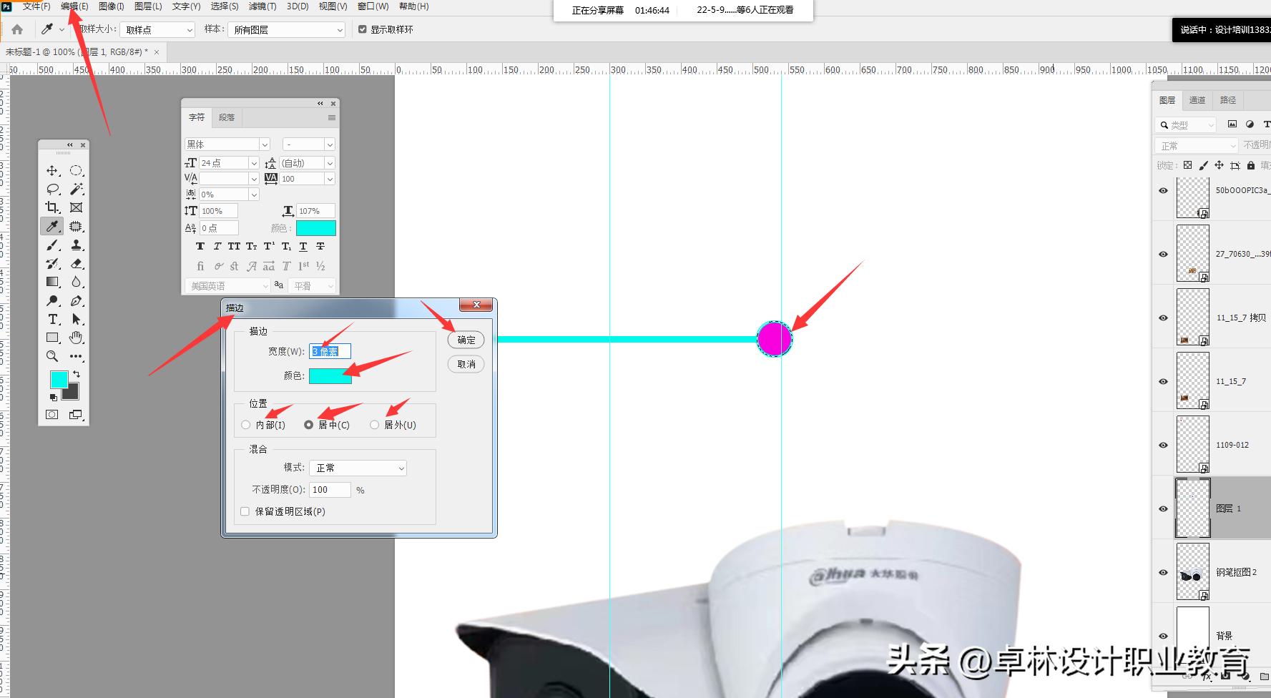Image resolution: width=1271 pixels, height=698 pixels.
Task: Select the Elliptical Marquee tool
Action: 76,171
